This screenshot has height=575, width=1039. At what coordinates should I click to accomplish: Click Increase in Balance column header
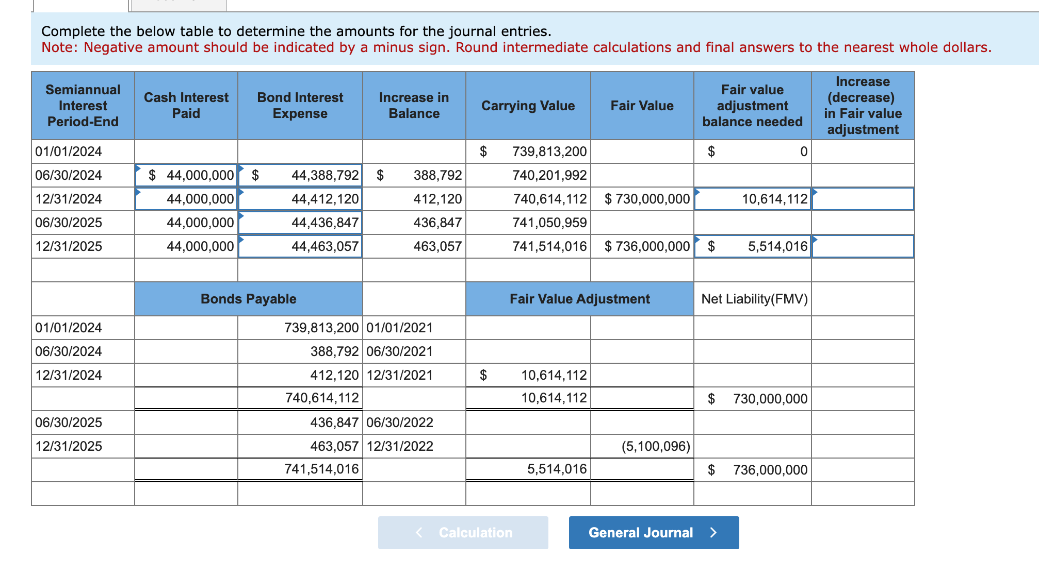(414, 106)
